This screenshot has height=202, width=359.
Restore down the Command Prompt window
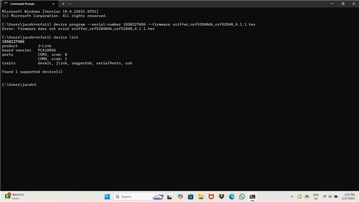[x=343, y=4]
